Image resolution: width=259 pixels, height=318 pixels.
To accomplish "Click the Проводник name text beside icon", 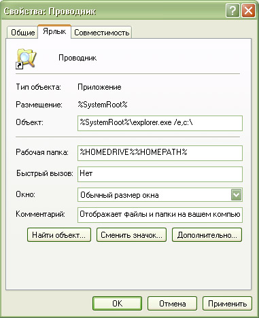I will coord(77,58).
